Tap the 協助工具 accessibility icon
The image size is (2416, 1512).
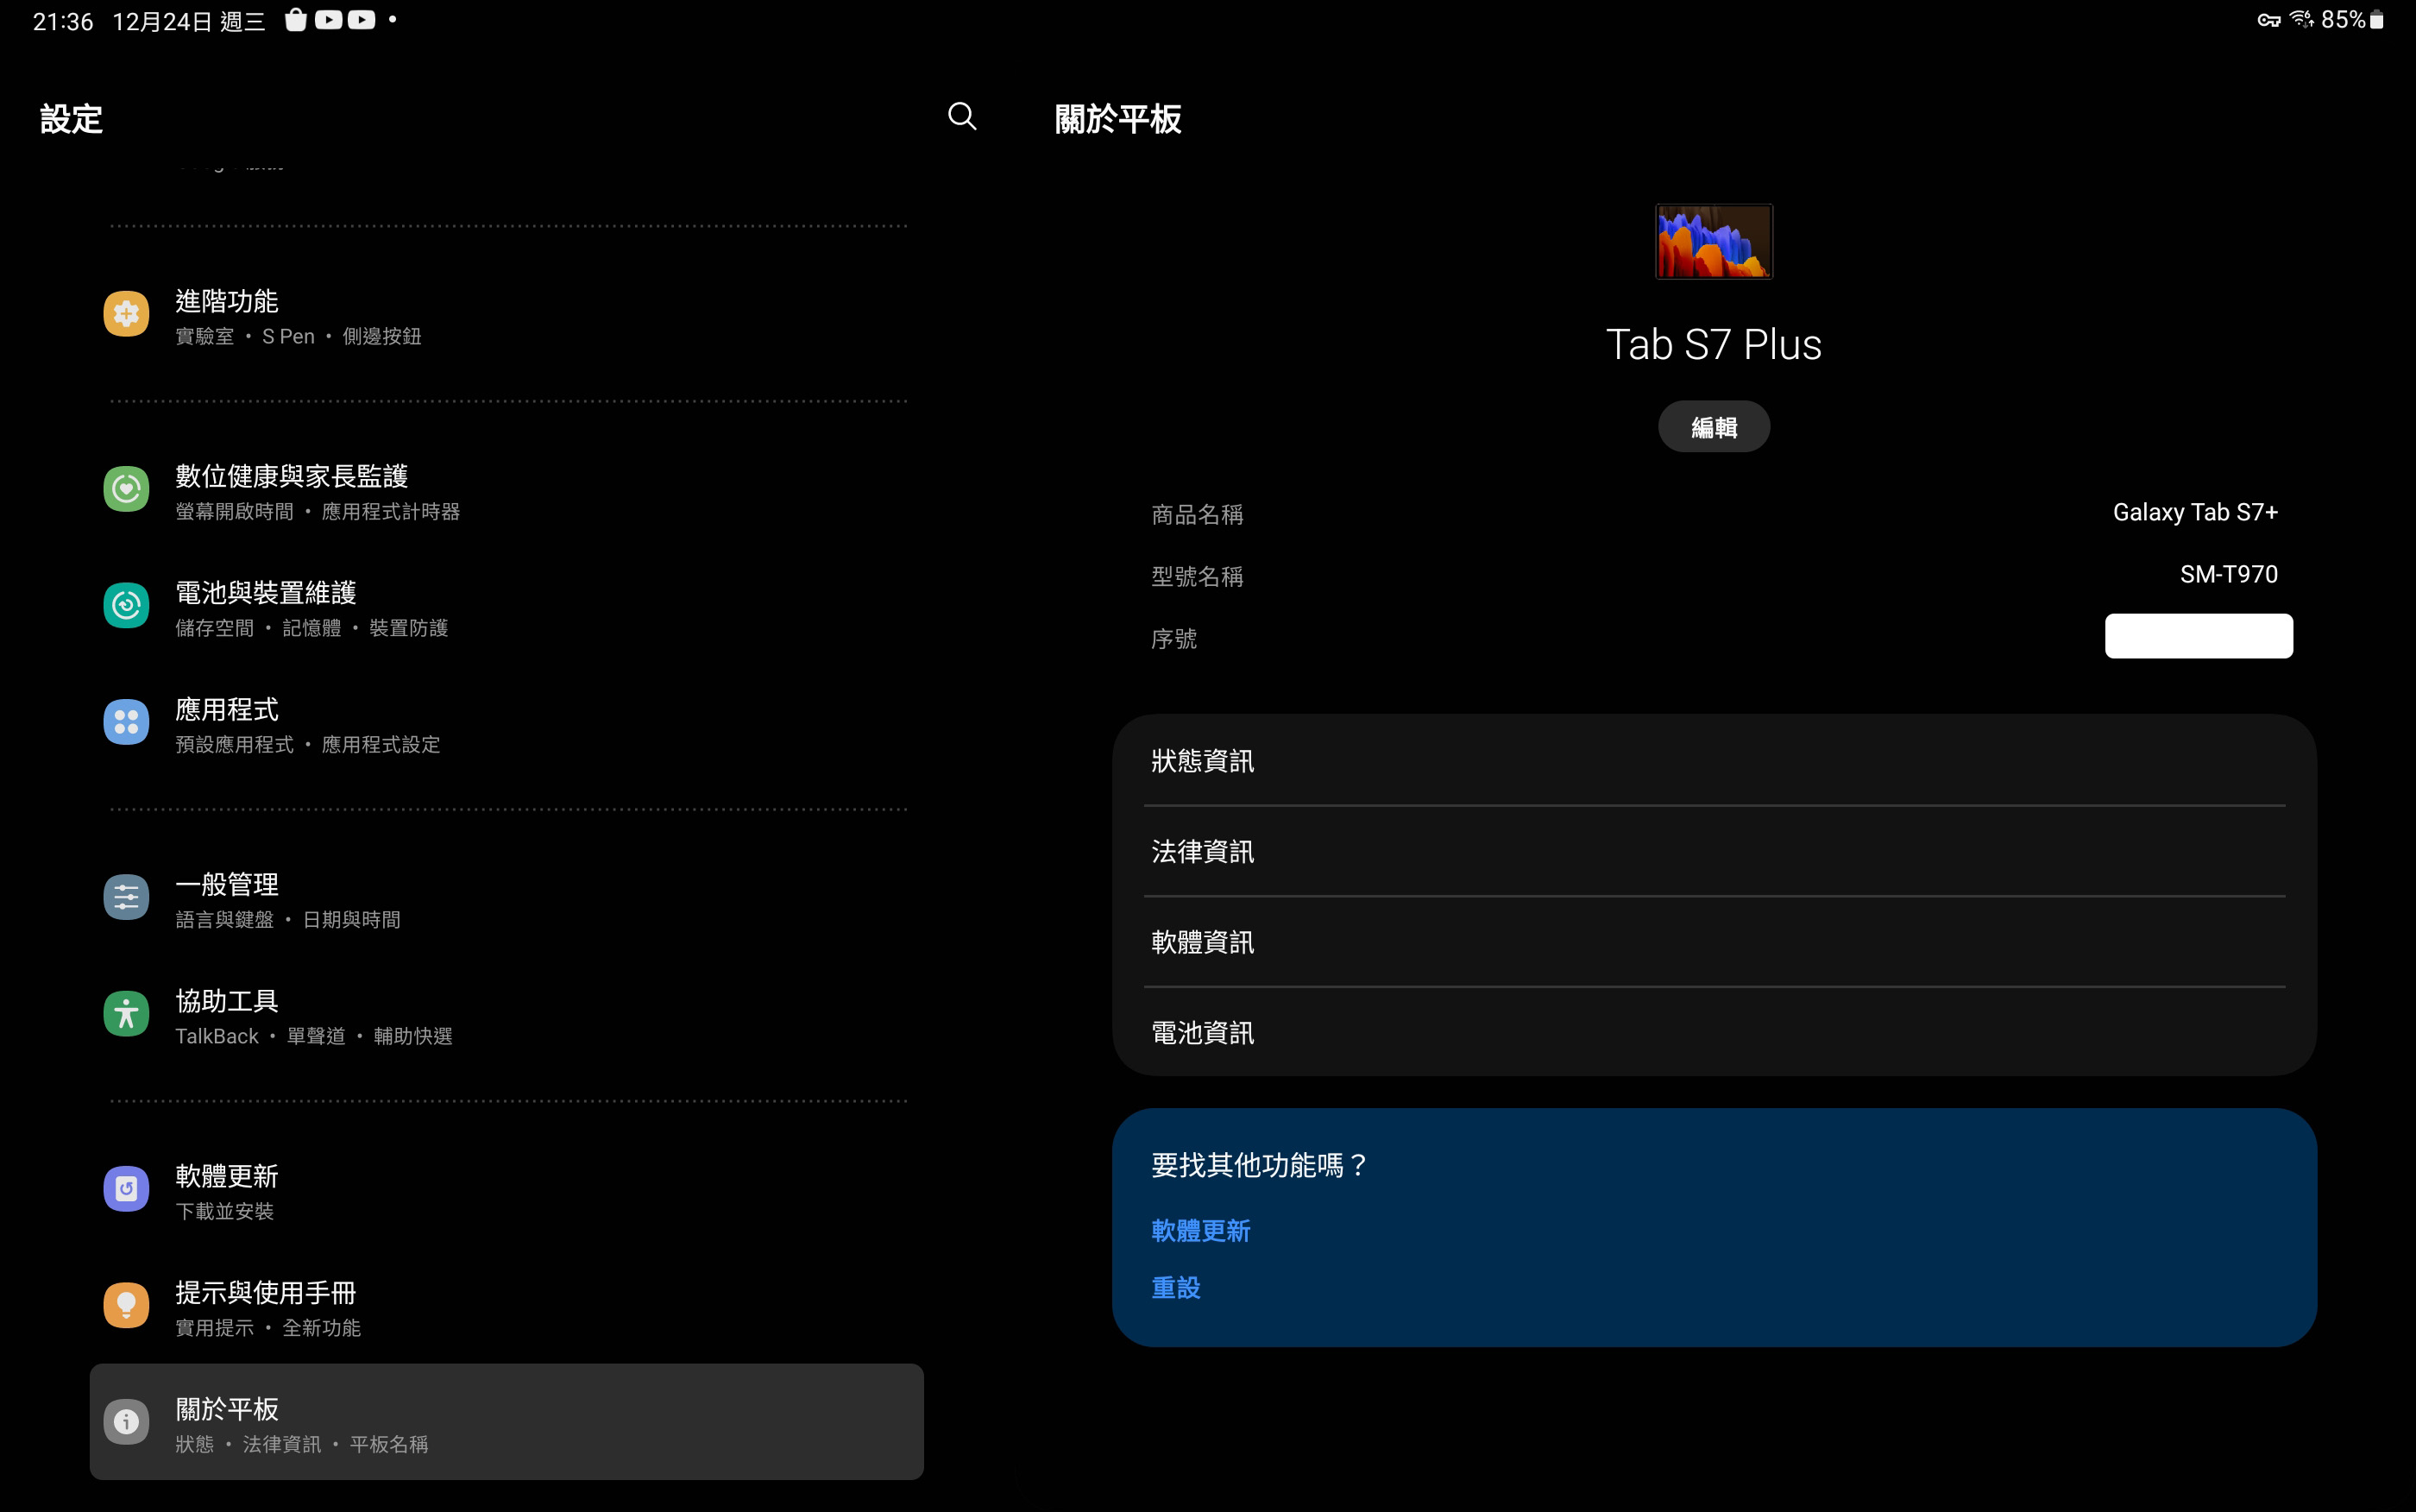point(126,1014)
